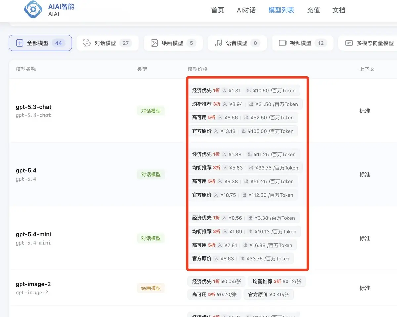Click gray gpt-5.4-mini model ID subtitle
Screen dimensions: 397x317
(x=33, y=243)
